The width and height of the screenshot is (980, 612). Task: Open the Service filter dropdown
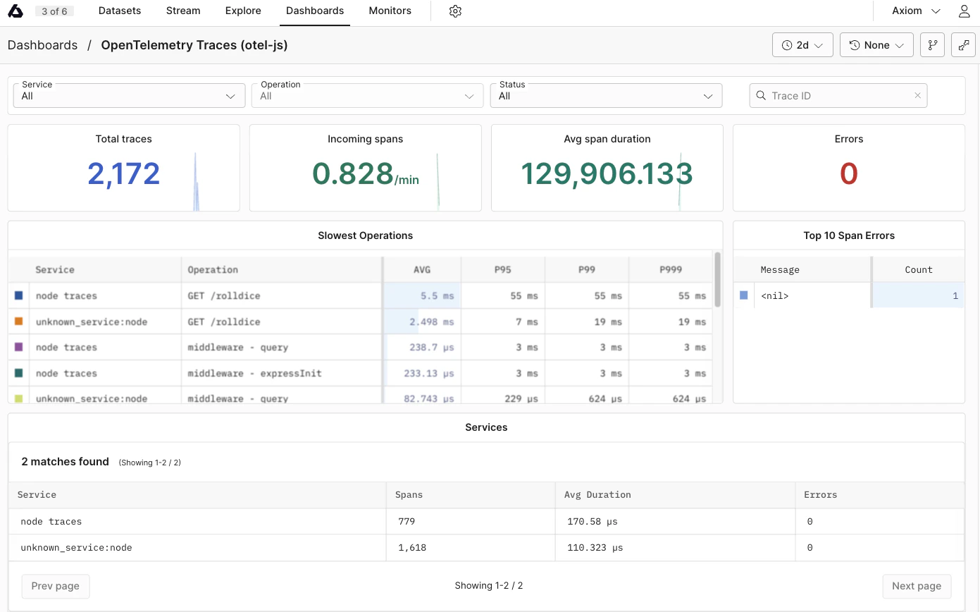[x=129, y=95]
